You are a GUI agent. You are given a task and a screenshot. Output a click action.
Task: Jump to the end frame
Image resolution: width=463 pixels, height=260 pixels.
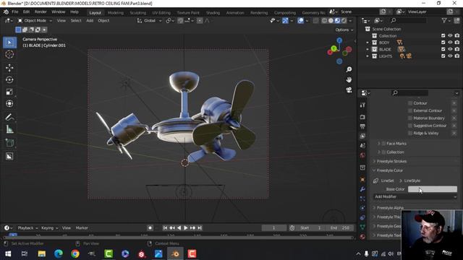(200, 228)
